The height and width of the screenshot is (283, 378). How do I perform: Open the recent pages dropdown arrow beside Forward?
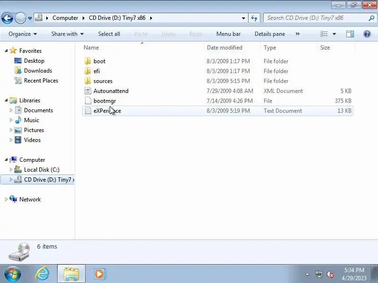coord(30,18)
